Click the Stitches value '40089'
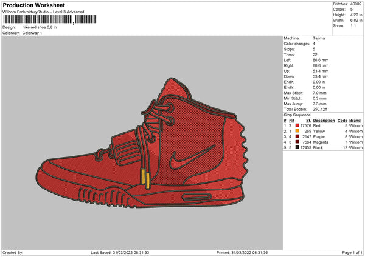365x257 pixels. click(x=356, y=4)
